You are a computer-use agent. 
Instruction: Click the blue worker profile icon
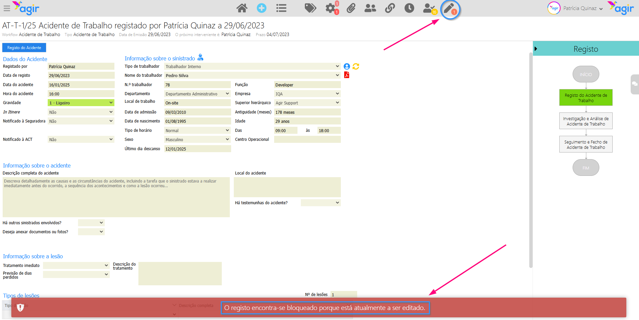[347, 66]
